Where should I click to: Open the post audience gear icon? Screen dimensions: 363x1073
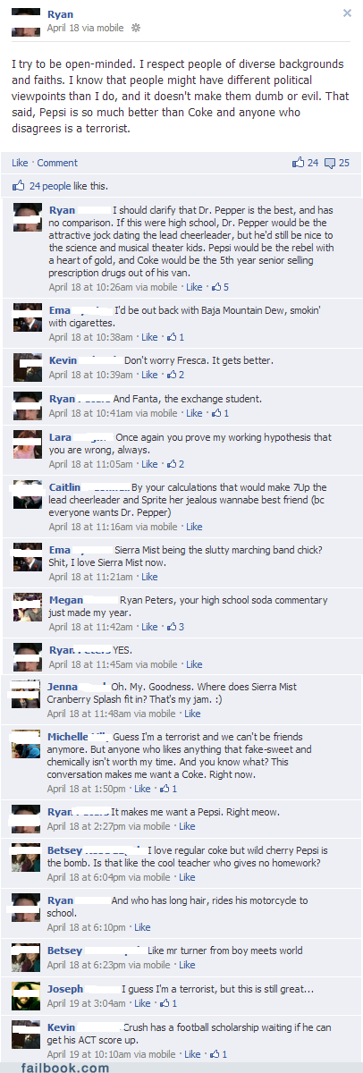(x=136, y=28)
